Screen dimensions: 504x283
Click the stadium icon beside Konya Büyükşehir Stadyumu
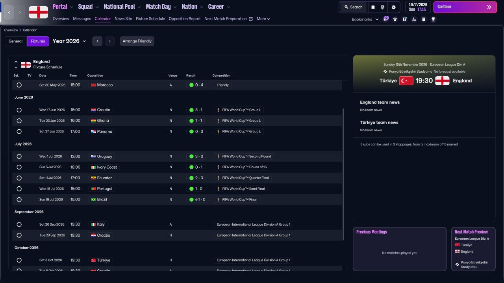coord(385,72)
